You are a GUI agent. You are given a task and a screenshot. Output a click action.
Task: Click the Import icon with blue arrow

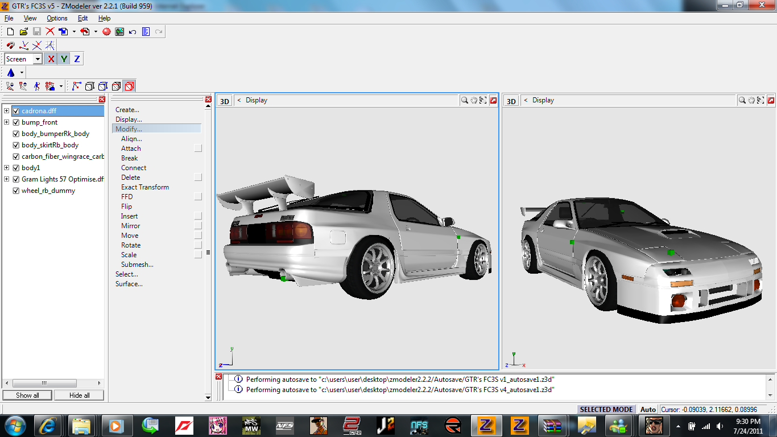pyautogui.click(x=64, y=32)
